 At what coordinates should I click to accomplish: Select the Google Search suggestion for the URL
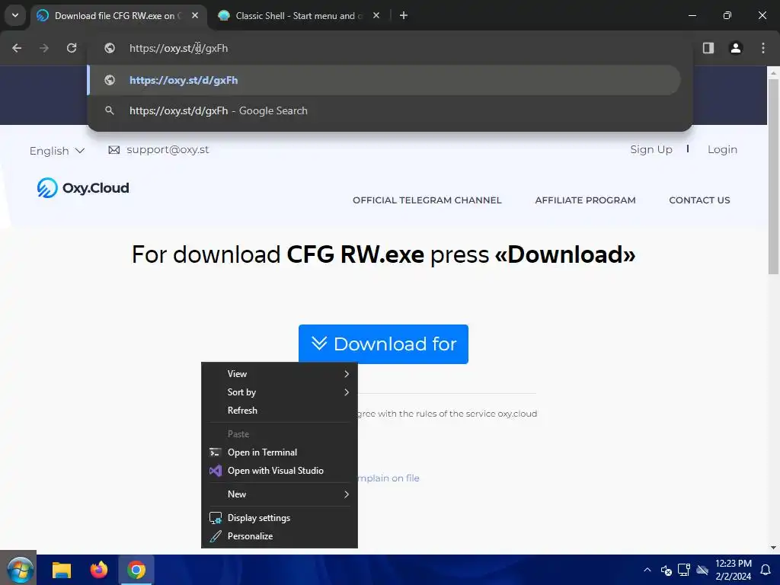pyautogui.click(x=384, y=111)
